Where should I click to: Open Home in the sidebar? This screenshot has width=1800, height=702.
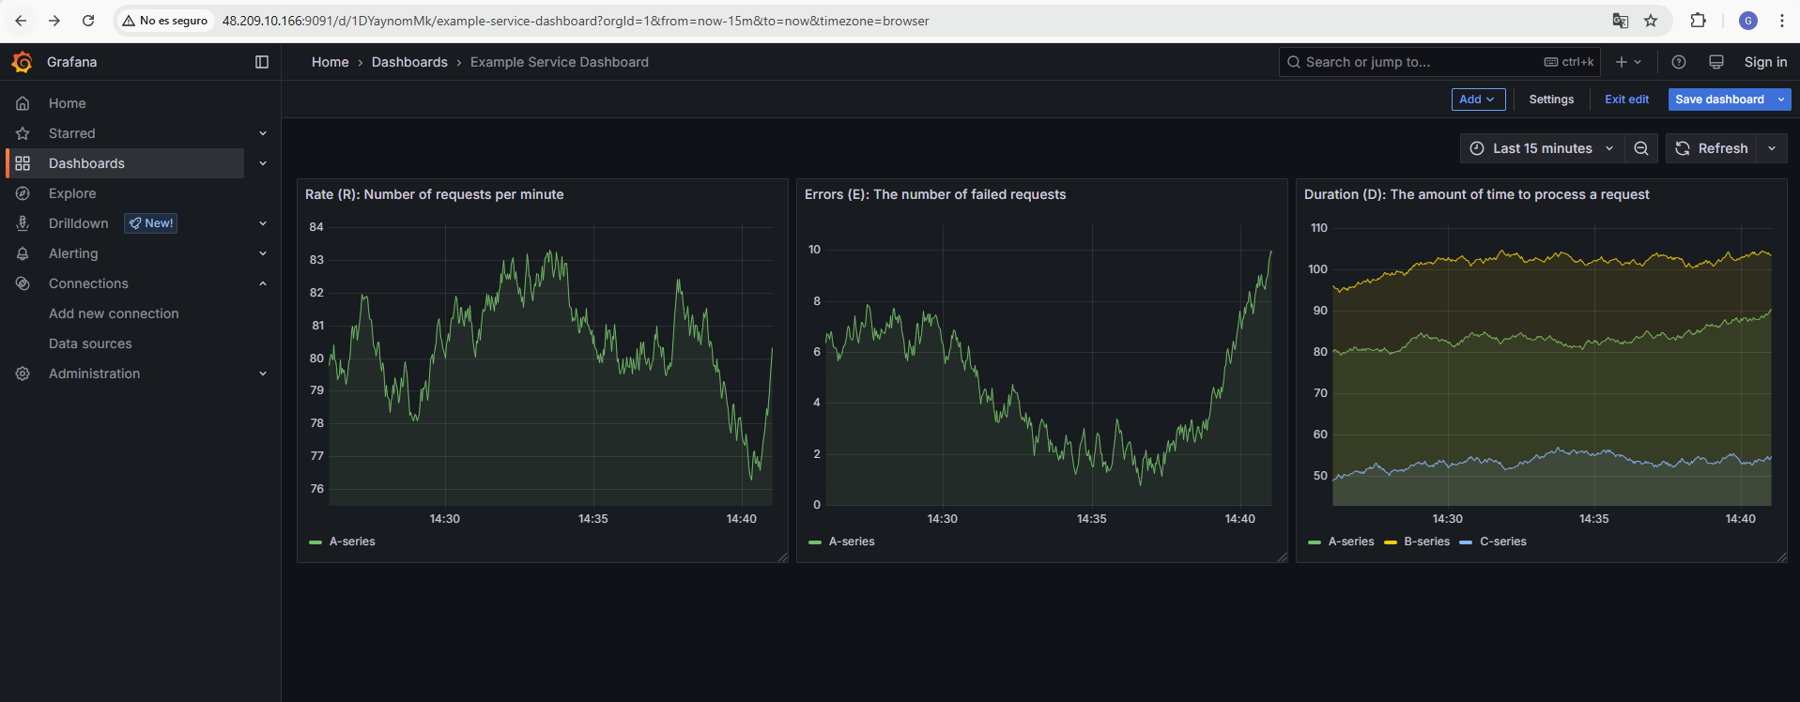click(68, 103)
